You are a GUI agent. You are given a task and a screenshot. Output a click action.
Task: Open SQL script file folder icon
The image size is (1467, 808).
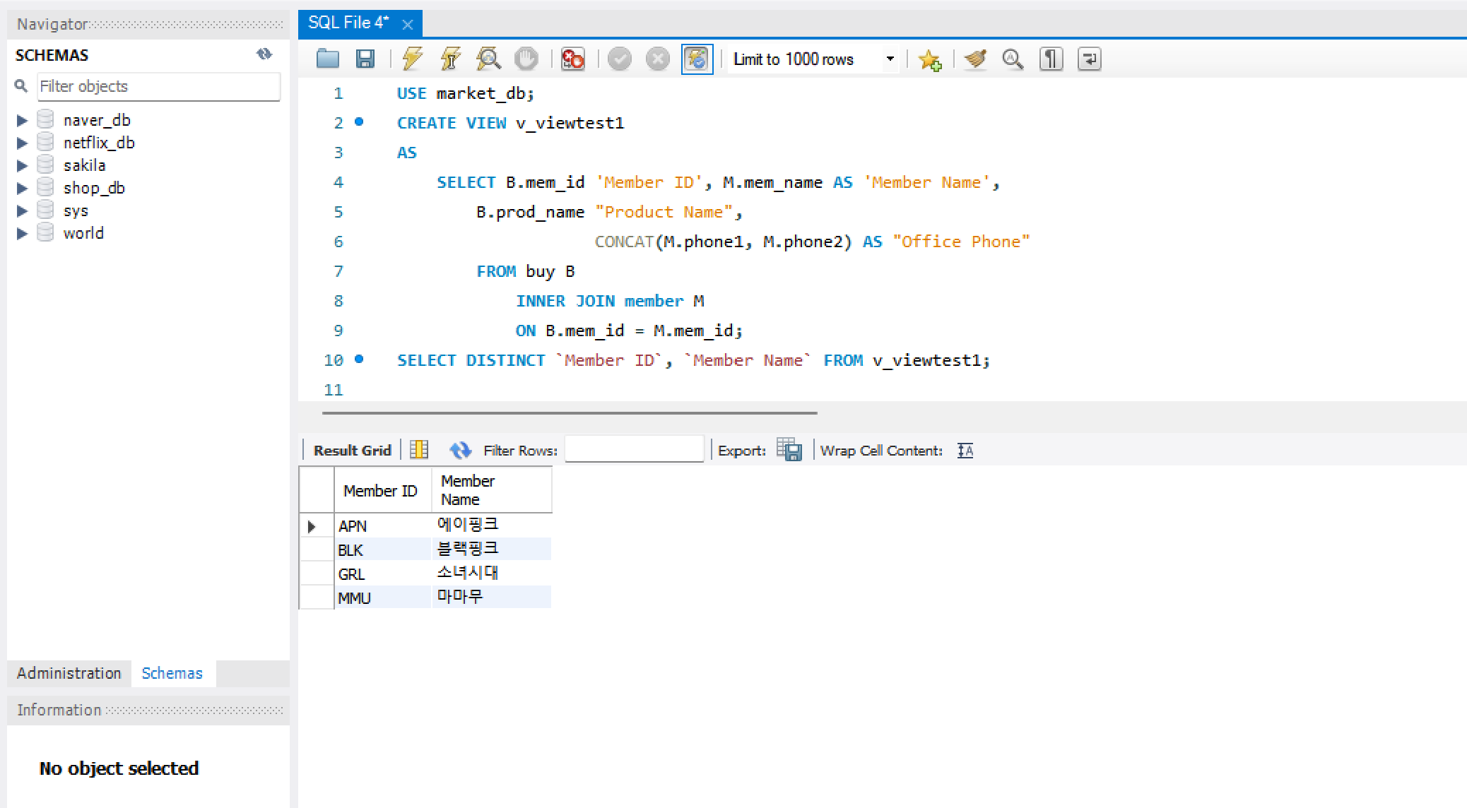coord(327,59)
